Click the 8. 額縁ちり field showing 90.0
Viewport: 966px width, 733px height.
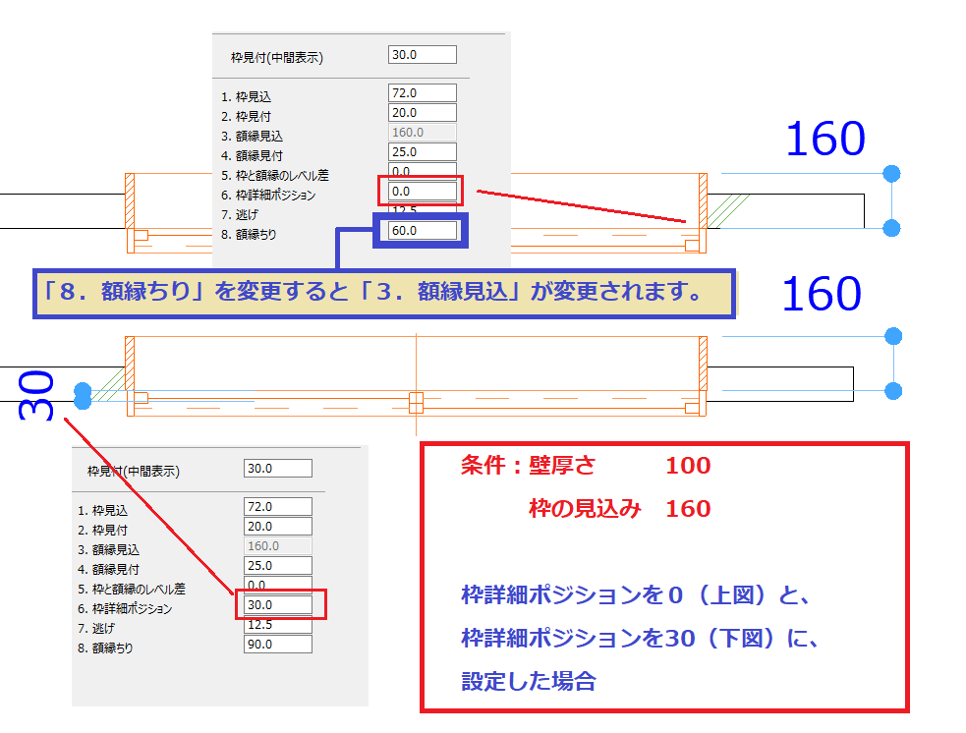point(278,644)
